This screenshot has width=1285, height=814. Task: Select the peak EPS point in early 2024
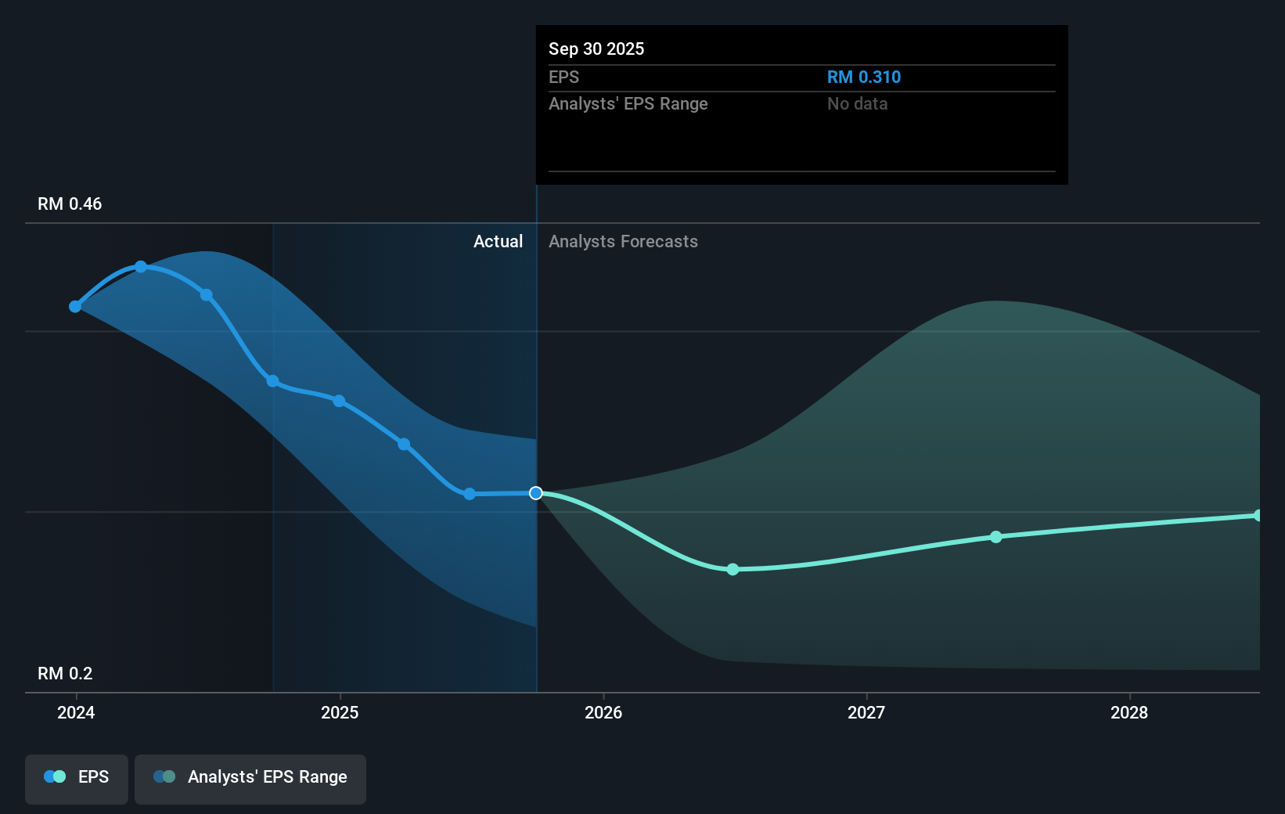pyautogui.click(x=141, y=267)
